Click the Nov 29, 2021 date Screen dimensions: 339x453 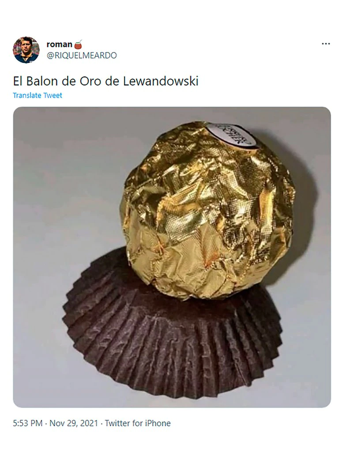[74, 423]
